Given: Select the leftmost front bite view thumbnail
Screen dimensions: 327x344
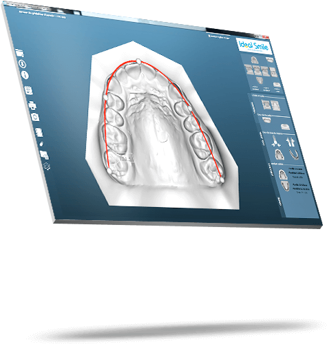Looking at the screenshot, I should (249, 69).
